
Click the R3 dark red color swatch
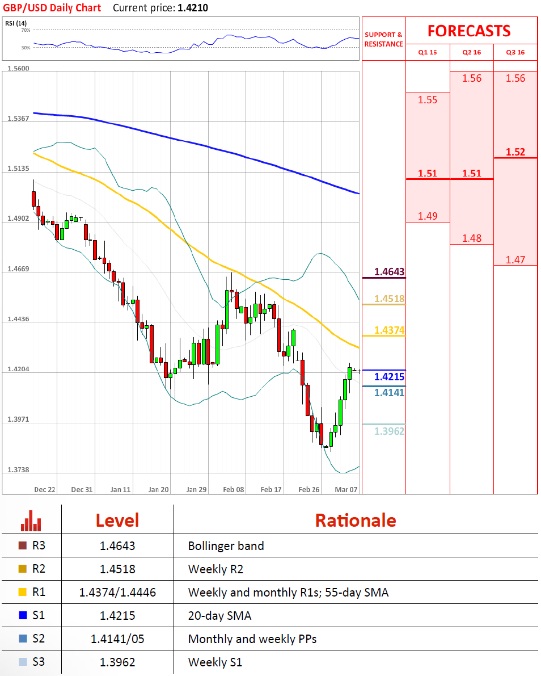(23, 545)
